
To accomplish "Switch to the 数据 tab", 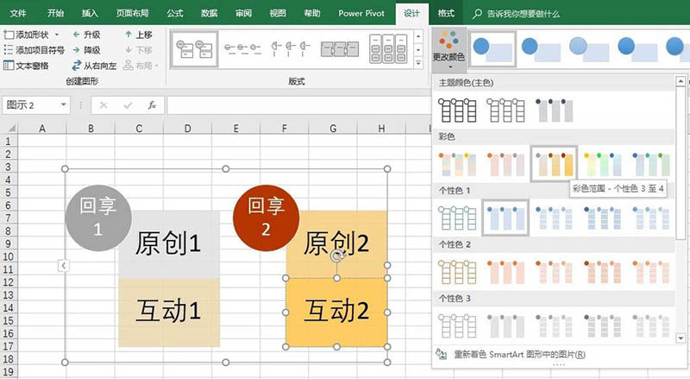I will click(x=209, y=13).
